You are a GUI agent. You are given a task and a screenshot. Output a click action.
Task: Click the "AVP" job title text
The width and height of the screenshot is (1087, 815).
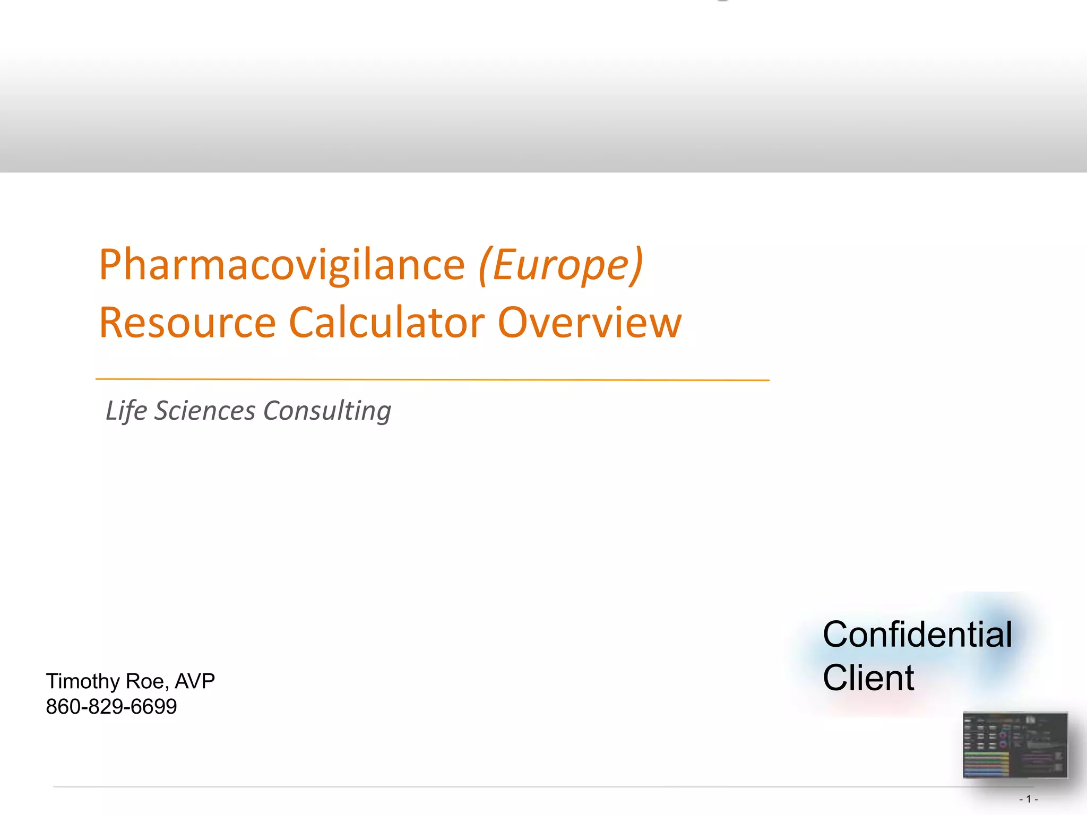click(x=195, y=681)
